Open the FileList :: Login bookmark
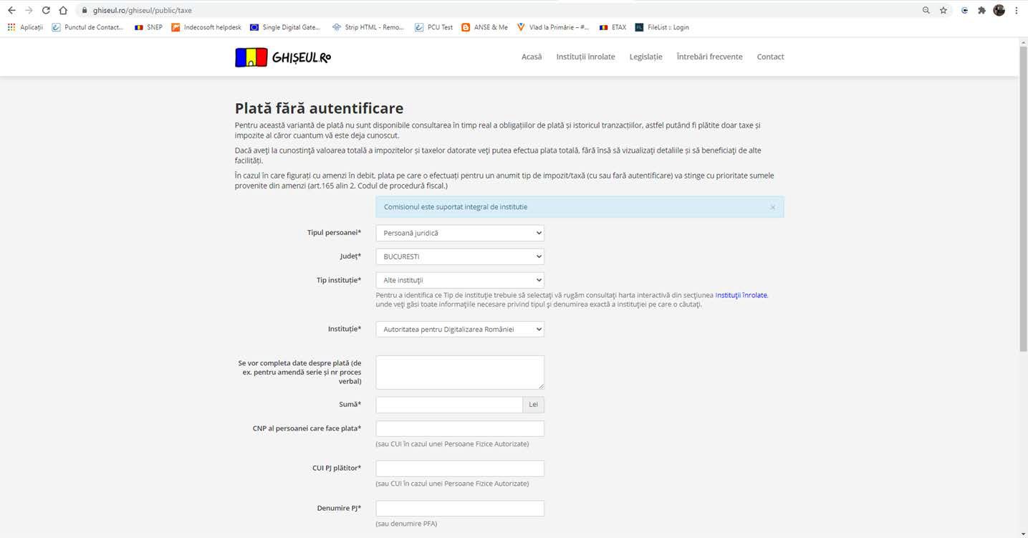This screenshot has width=1028, height=538. pos(662,27)
